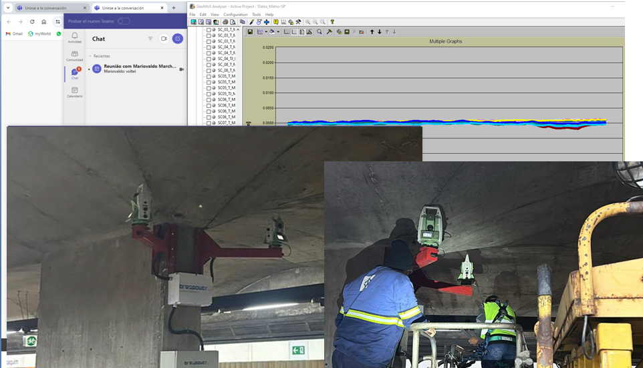Viewport: 643px width, 368px height.
Task: Open the Configuration menu in GeoMoS Analyzer
Action: [235, 14]
